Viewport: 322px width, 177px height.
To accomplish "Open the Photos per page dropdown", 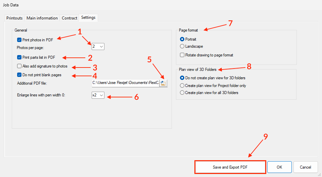I will [x=98, y=46].
